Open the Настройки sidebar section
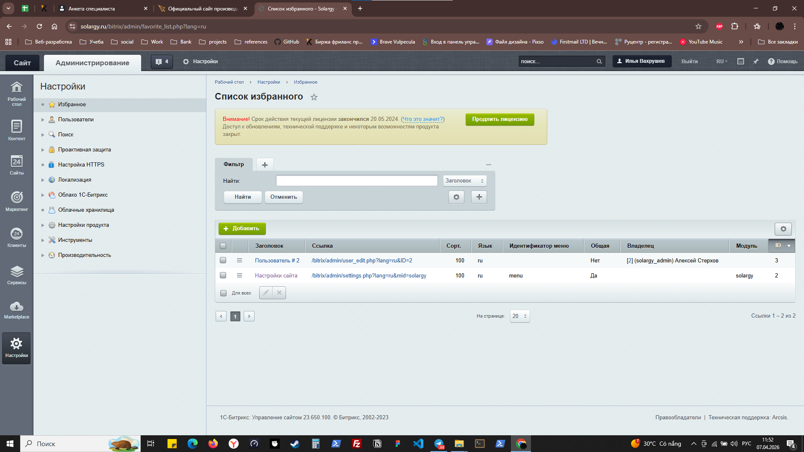Viewport: 804px width, 452px height. pos(16,348)
